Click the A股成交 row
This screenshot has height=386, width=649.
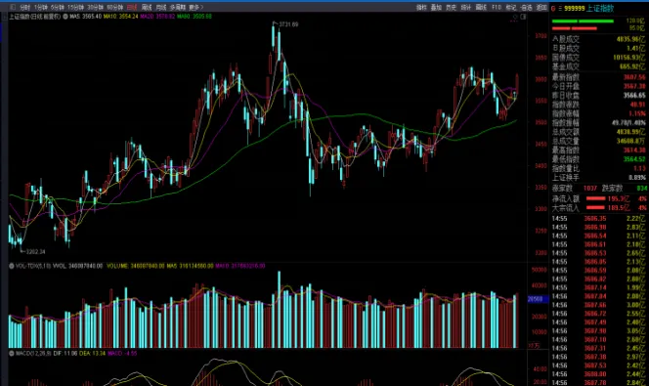click(598, 39)
